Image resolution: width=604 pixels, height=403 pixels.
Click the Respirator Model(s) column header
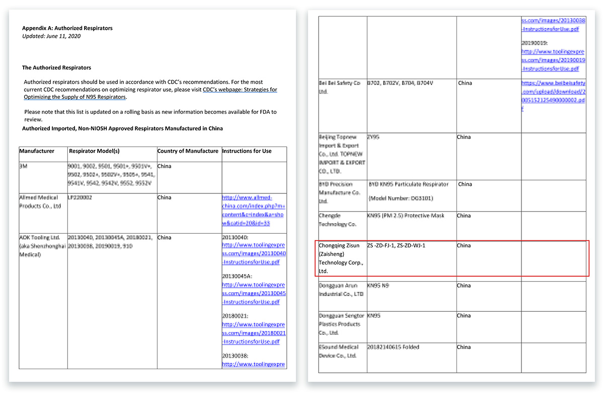click(94, 151)
